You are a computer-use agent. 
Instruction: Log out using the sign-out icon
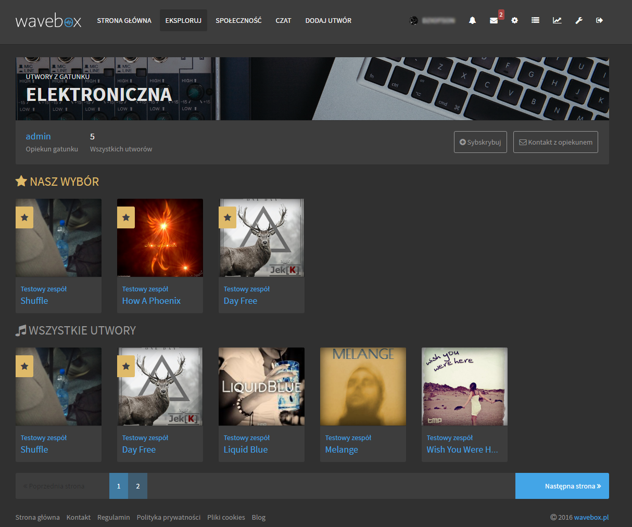click(x=599, y=20)
